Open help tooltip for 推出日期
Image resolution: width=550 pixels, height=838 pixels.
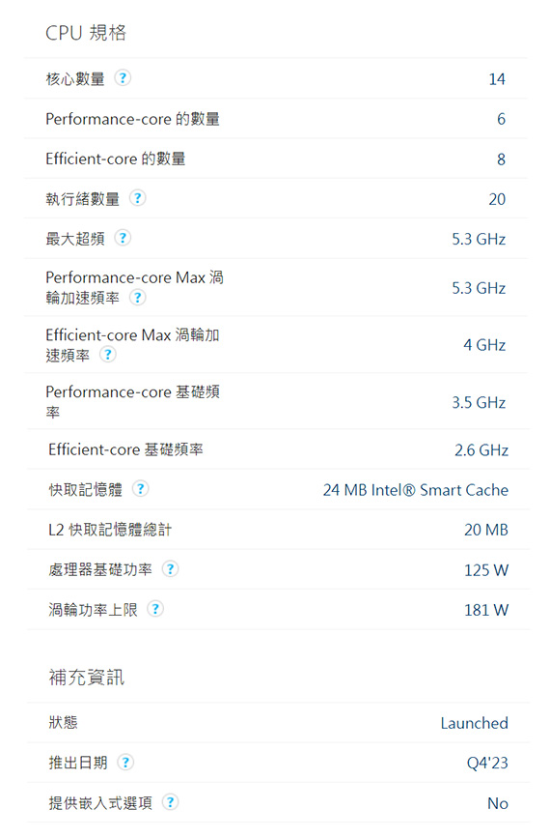pos(125,762)
